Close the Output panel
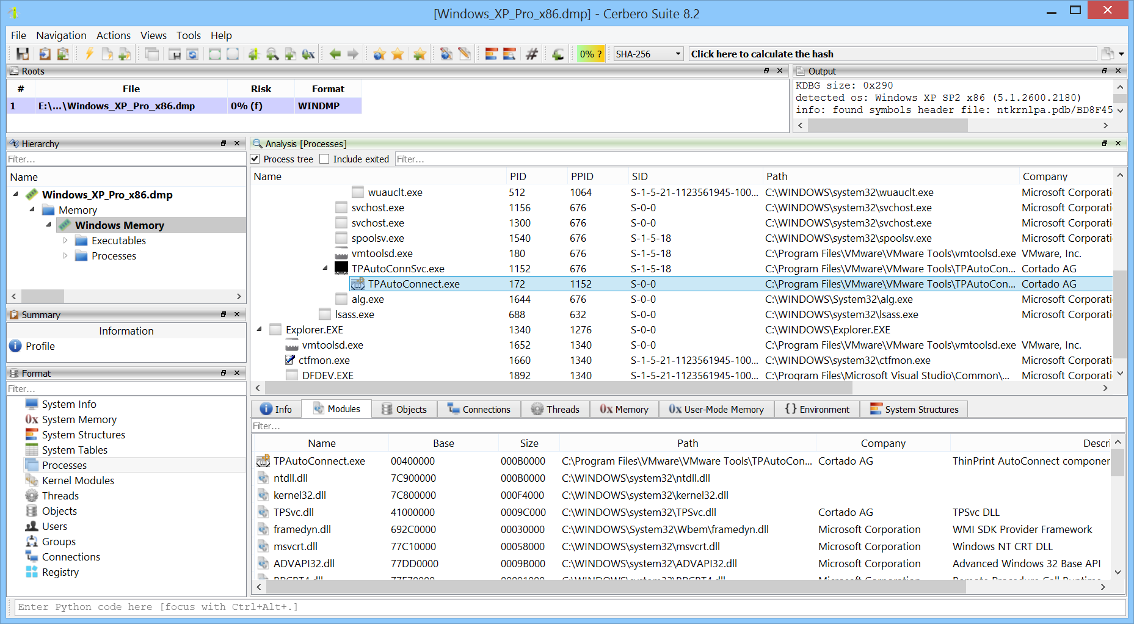Image resolution: width=1134 pixels, height=624 pixels. pos(1118,71)
